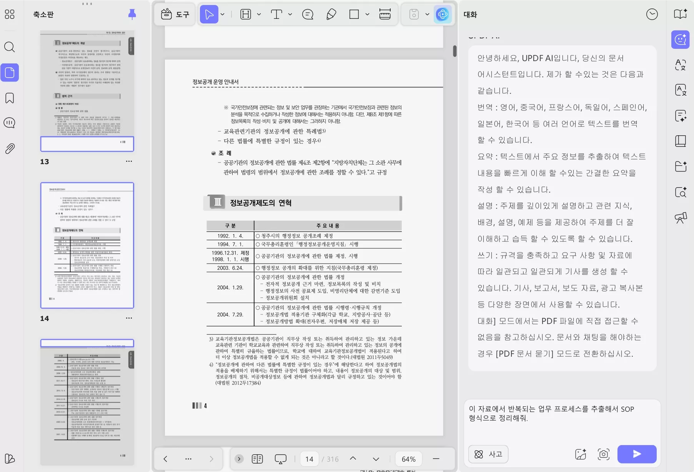Open the save options dropdown
This screenshot has width=694, height=472.
point(426,14)
